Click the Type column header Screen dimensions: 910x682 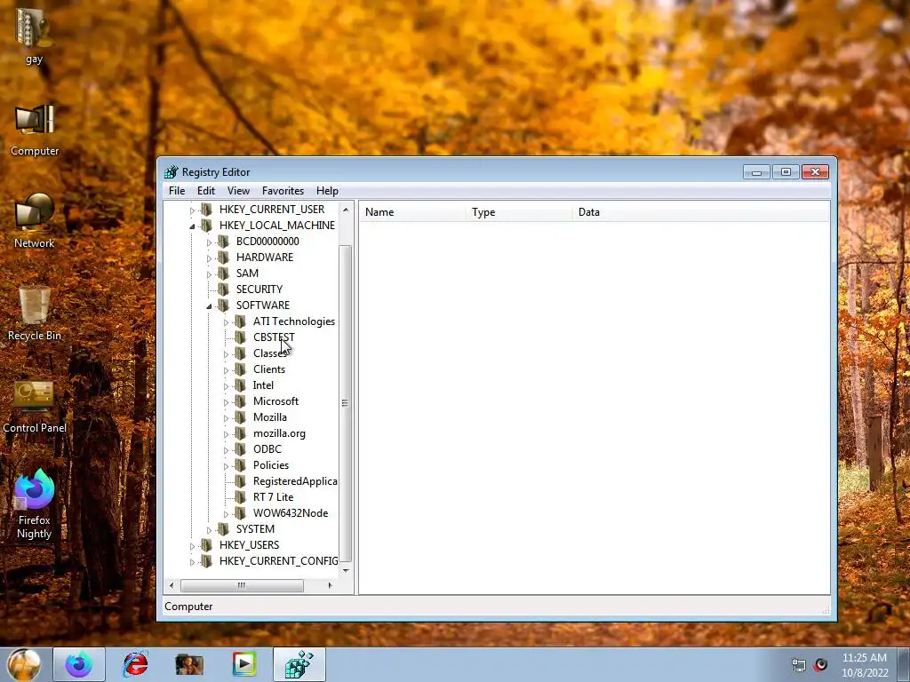519,212
